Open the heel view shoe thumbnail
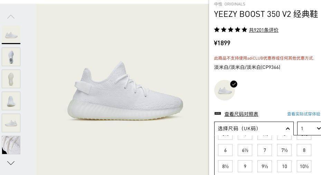321x175 pixels. pyautogui.click(x=11, y=101)
